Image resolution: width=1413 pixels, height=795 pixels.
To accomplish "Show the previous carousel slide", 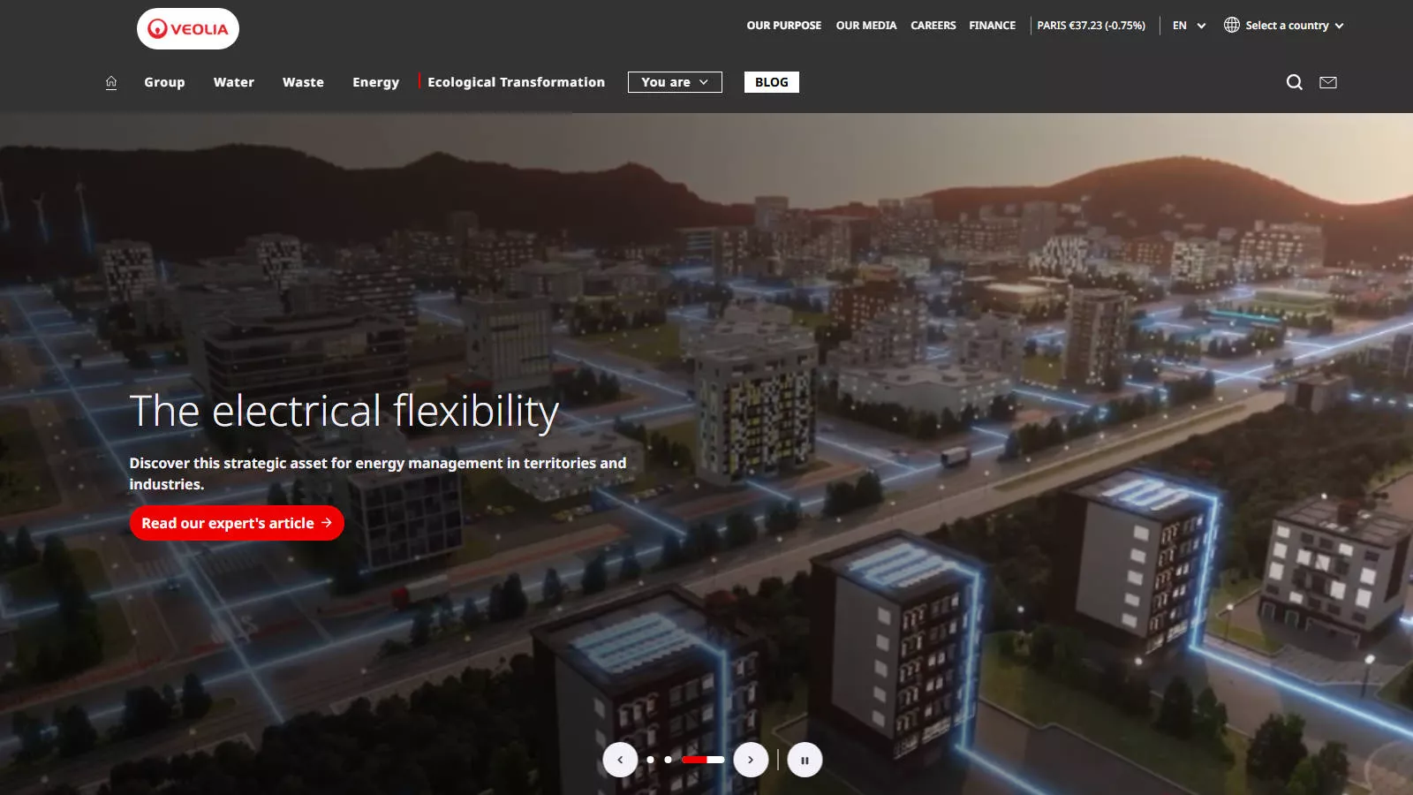I will click(x=620, y=760).
